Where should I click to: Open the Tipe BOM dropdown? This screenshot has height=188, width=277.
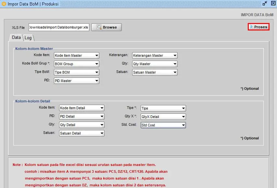[x=77, y=72]
